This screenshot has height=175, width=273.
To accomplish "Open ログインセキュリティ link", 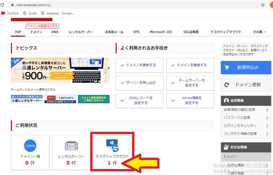I will (240, 126).
